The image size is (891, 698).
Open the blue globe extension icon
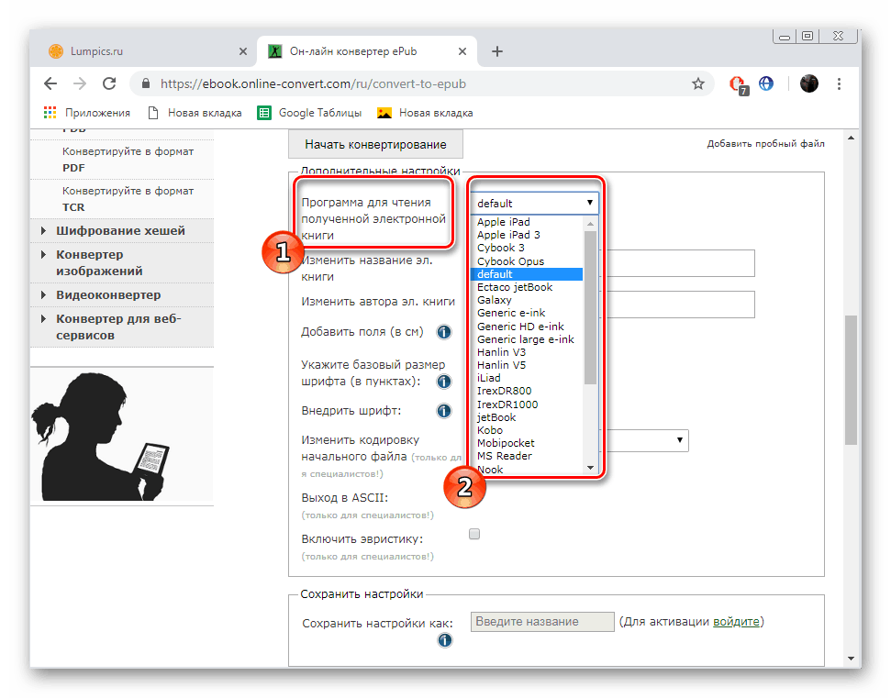tap(766, 83)
